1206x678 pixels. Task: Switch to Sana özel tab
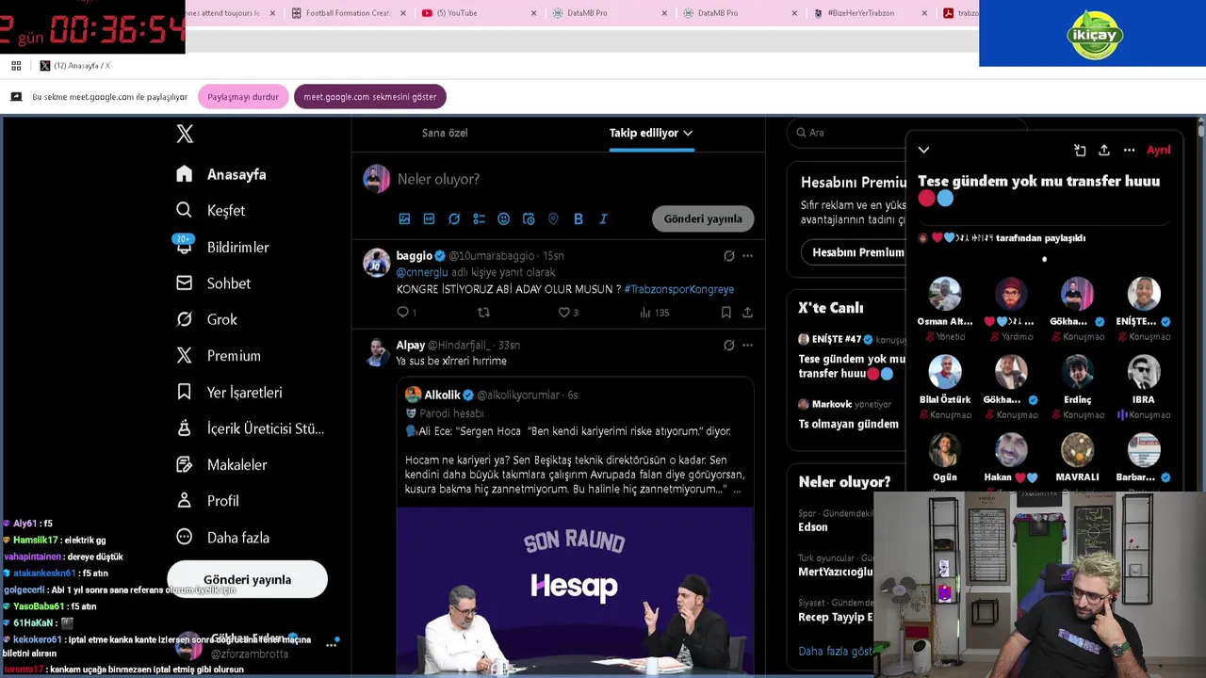pyautogui.click(x=445, y=133)
